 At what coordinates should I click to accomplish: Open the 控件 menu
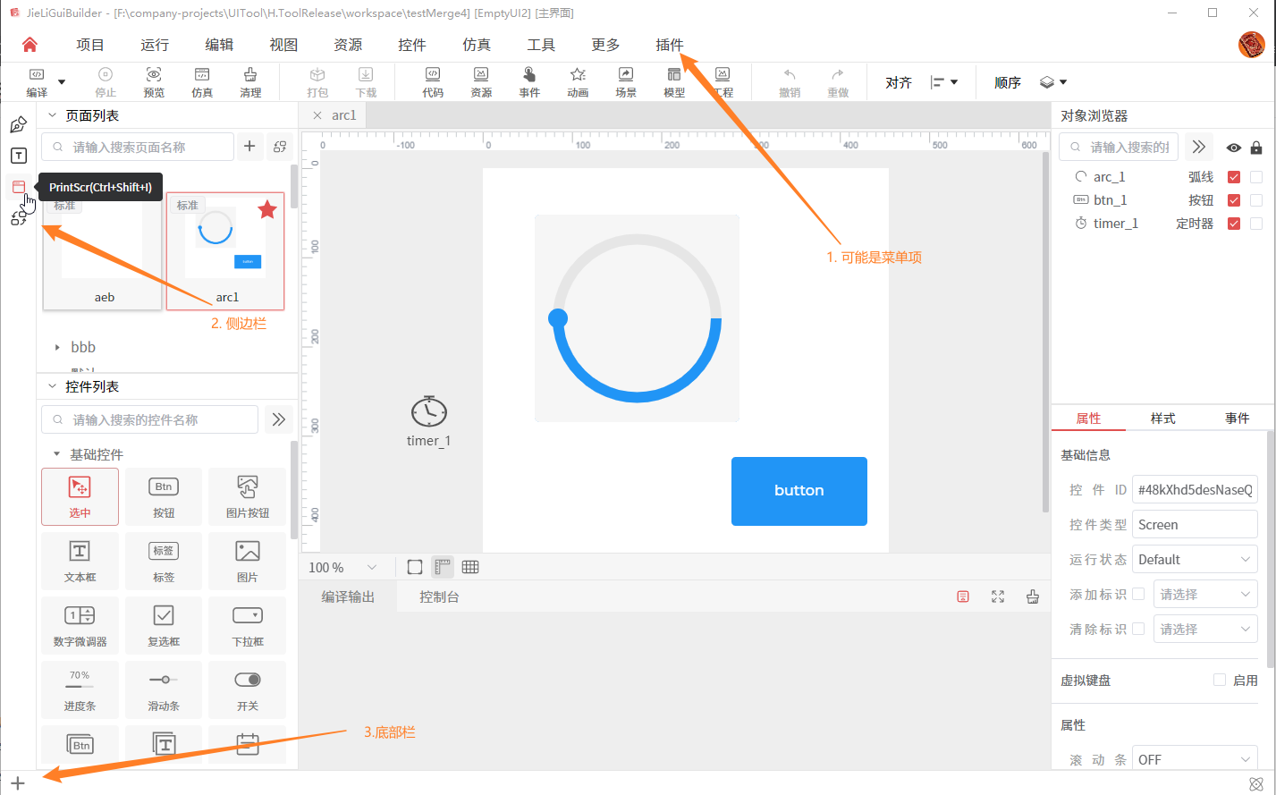412,46
